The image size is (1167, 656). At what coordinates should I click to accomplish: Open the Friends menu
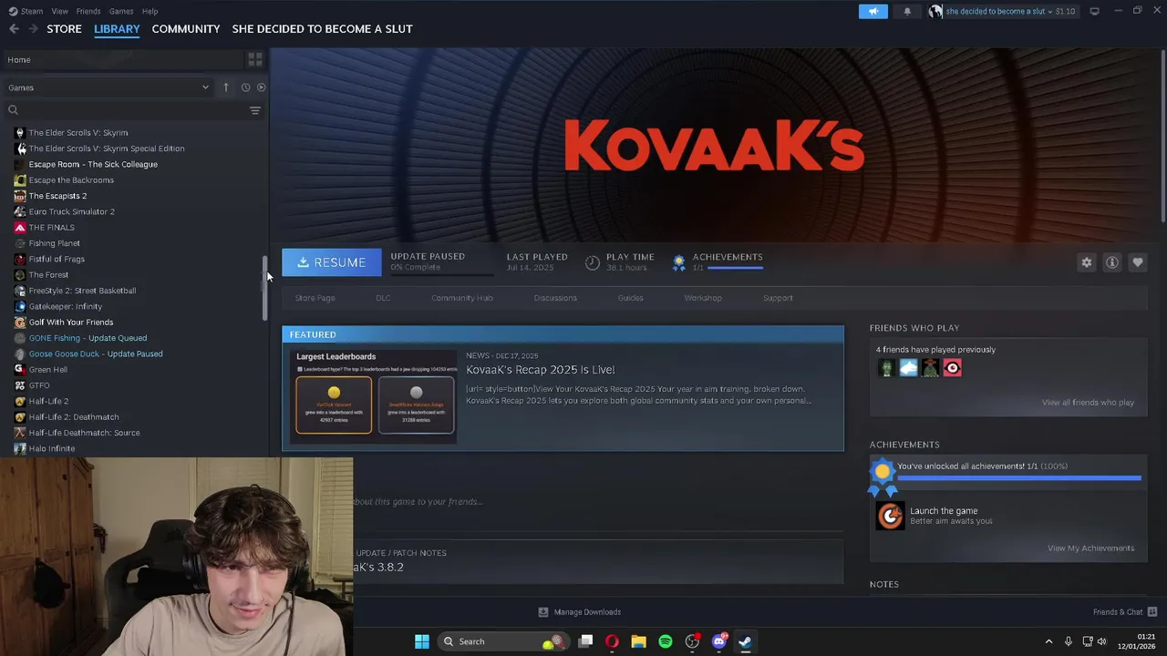coord(88,11)
